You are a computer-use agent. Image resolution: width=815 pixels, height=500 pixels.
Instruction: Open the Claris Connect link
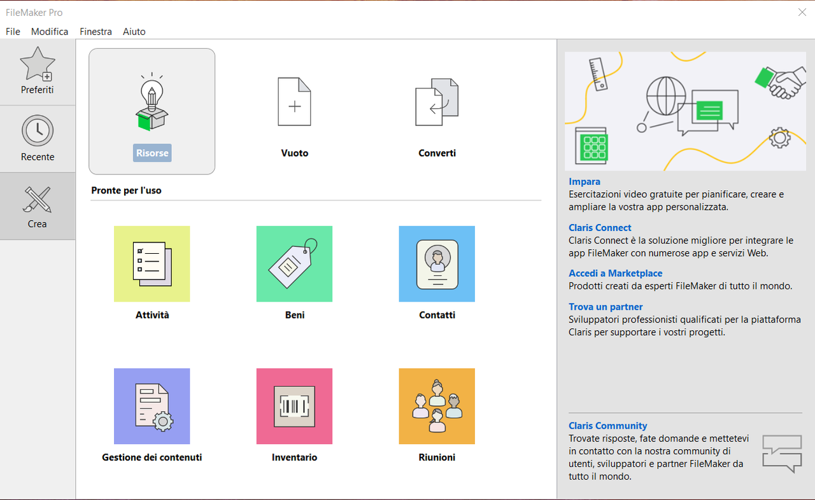coord(600,228)
